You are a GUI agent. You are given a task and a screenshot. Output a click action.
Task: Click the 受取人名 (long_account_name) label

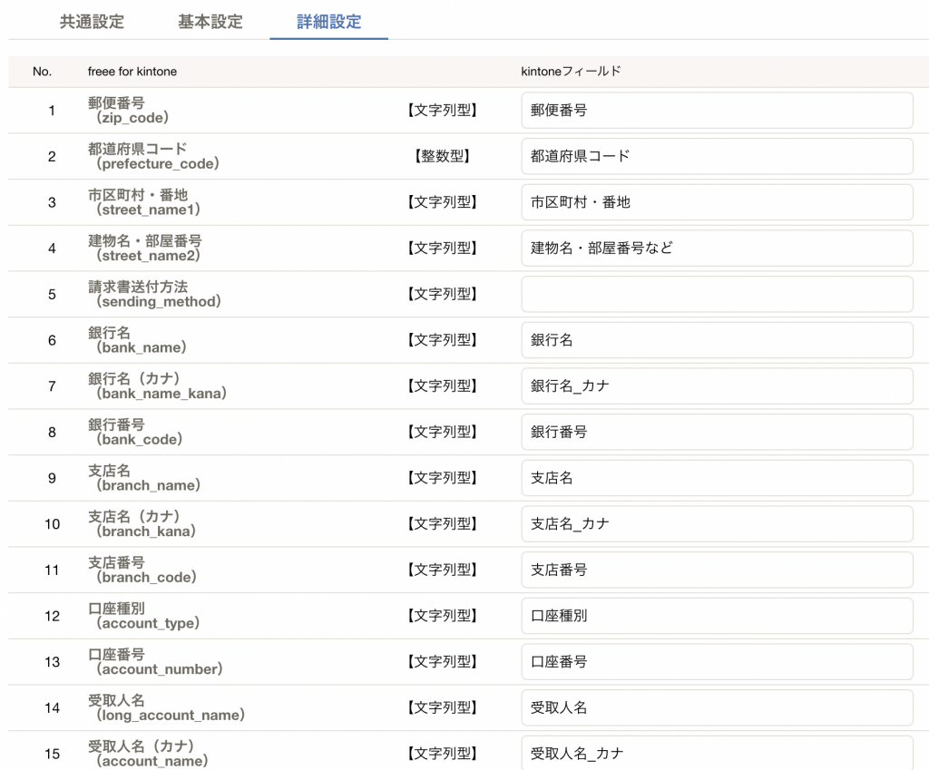click(167, 707)
